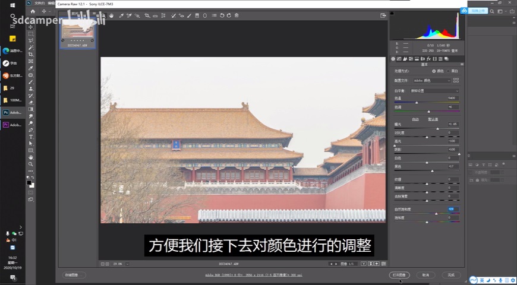Open Photoshop 文件 menu
This screenshot has width=517, height=285.
(x=39, y=2)
